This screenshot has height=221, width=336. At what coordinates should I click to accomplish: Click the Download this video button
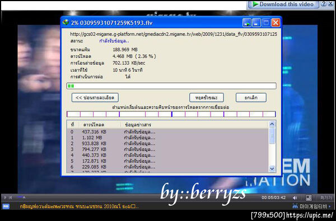click(283, 4)
